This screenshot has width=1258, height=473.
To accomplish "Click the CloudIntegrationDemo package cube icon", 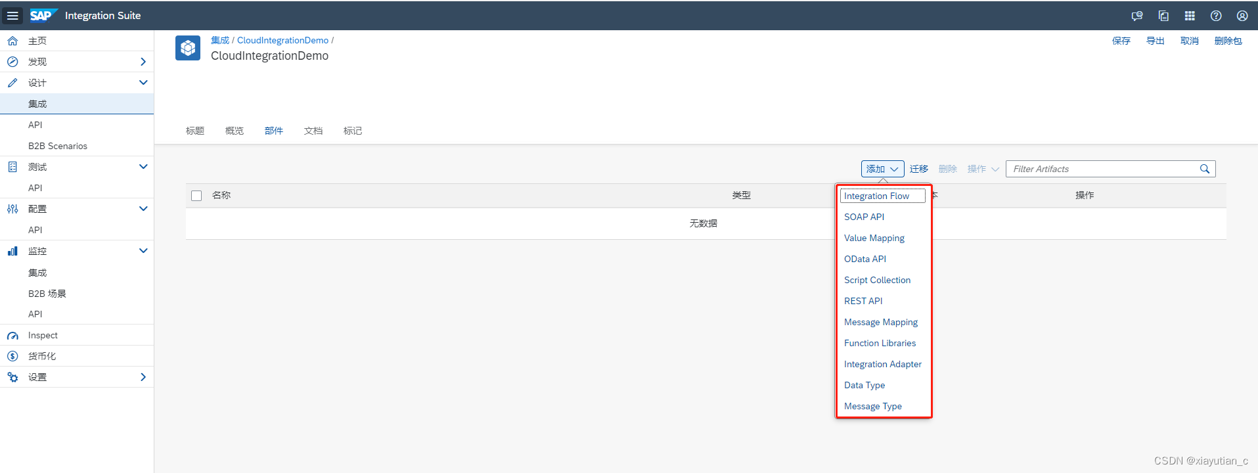I will (188, 48).
